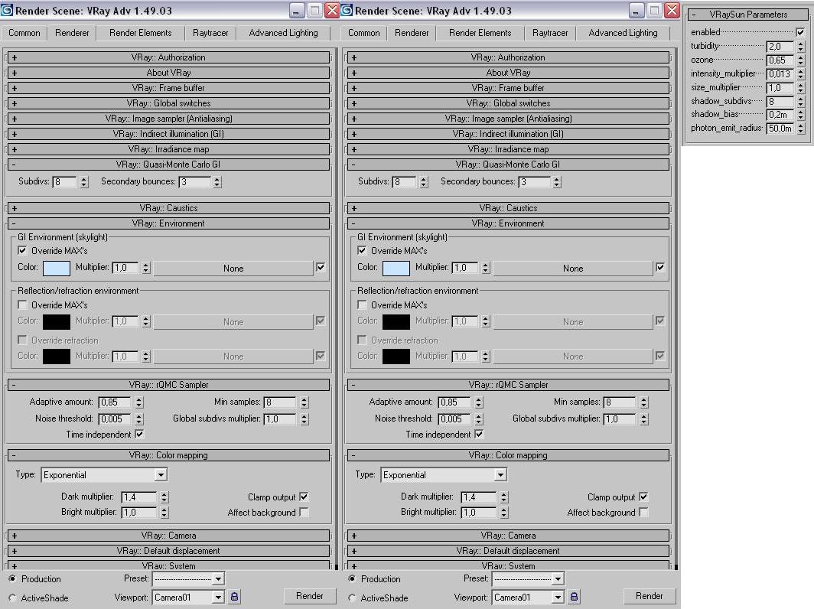Open Raytracer tab in left window
Image resolution: width=814 pixels, height=609 pixels.
click(210, 33)
